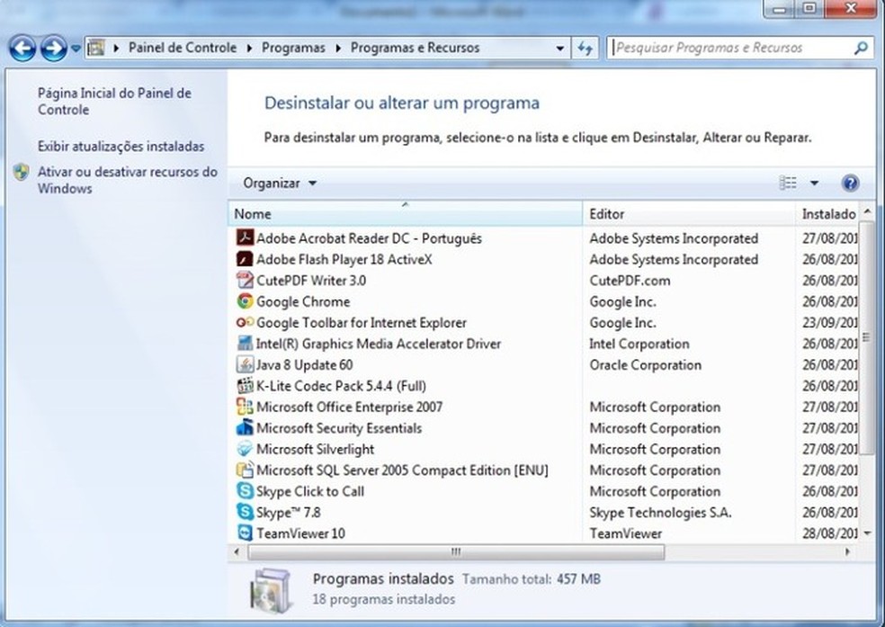
Task: Click Oracle Corporation editor cell
Action: click(645, 365)
